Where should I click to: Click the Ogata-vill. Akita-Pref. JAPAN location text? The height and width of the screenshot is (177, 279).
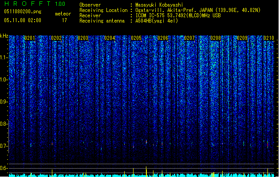(x=198, y=10)
